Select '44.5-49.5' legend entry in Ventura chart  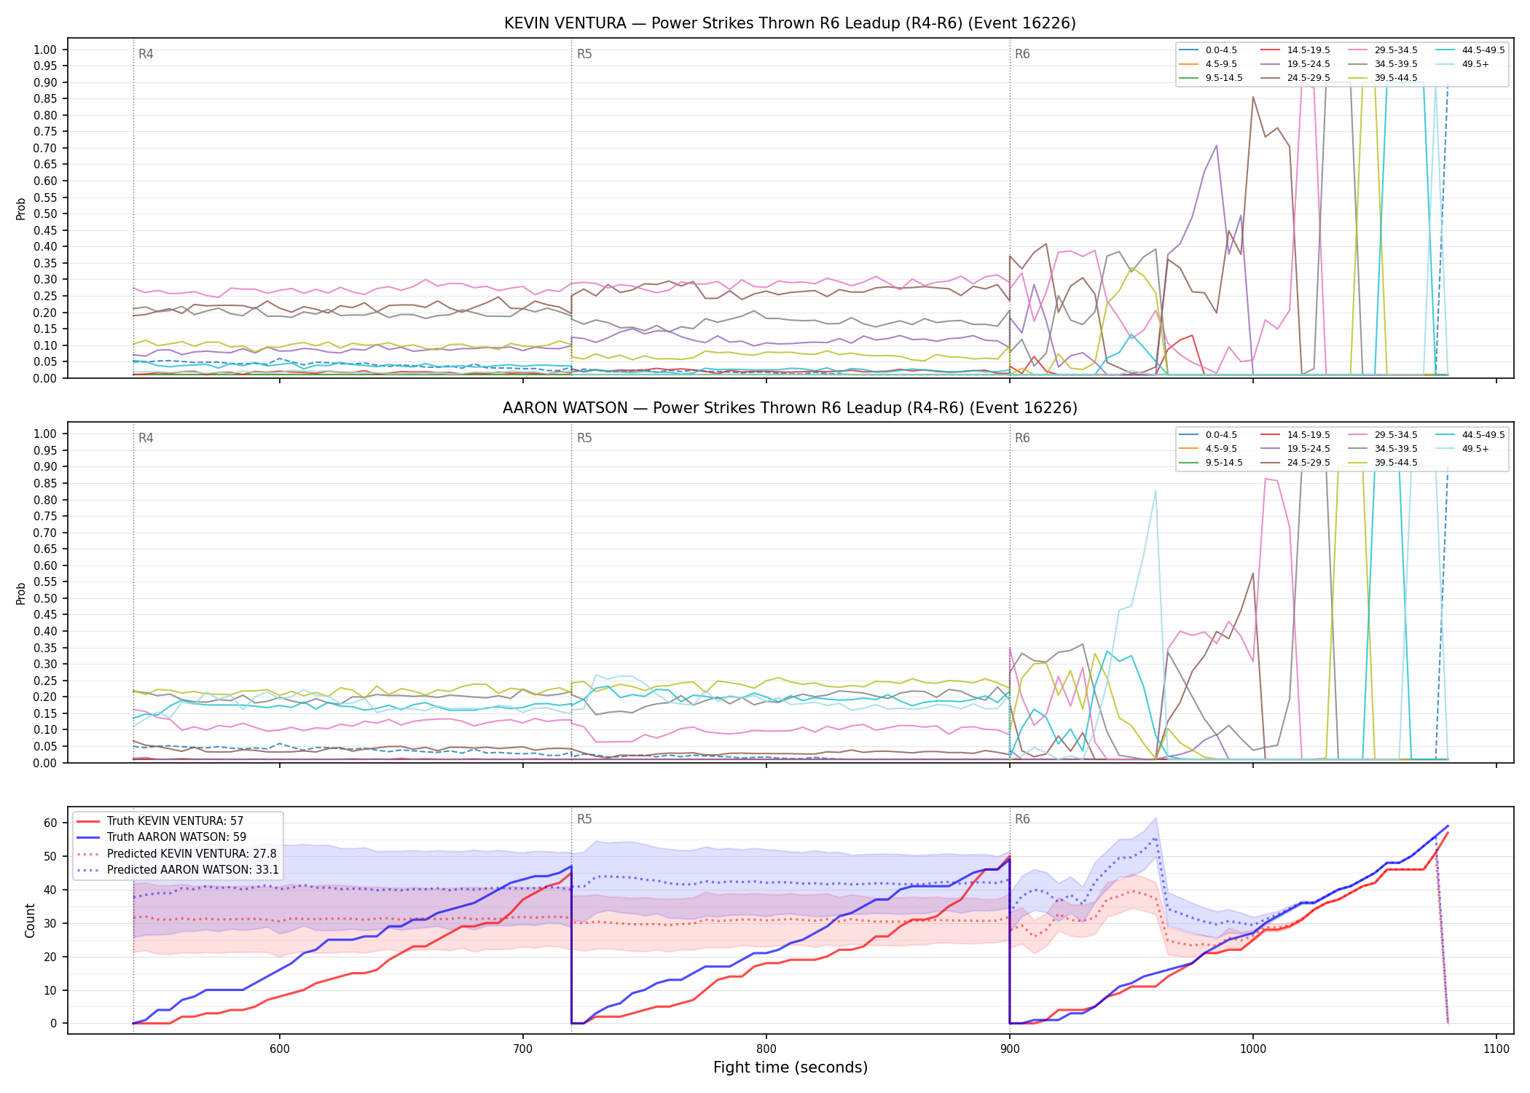(1470, 50)
